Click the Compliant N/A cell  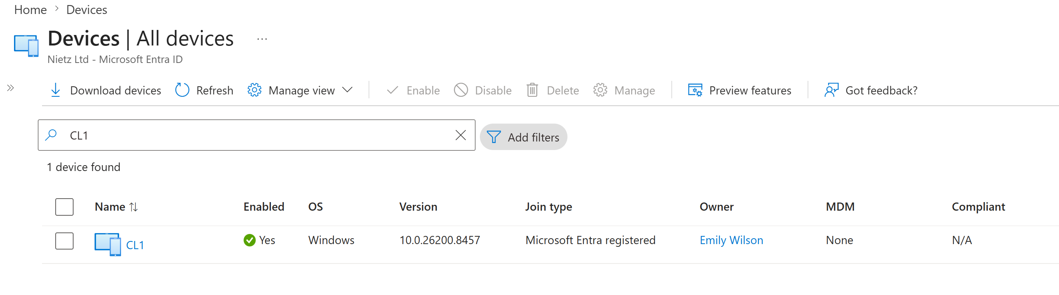(x=962, y=240)
